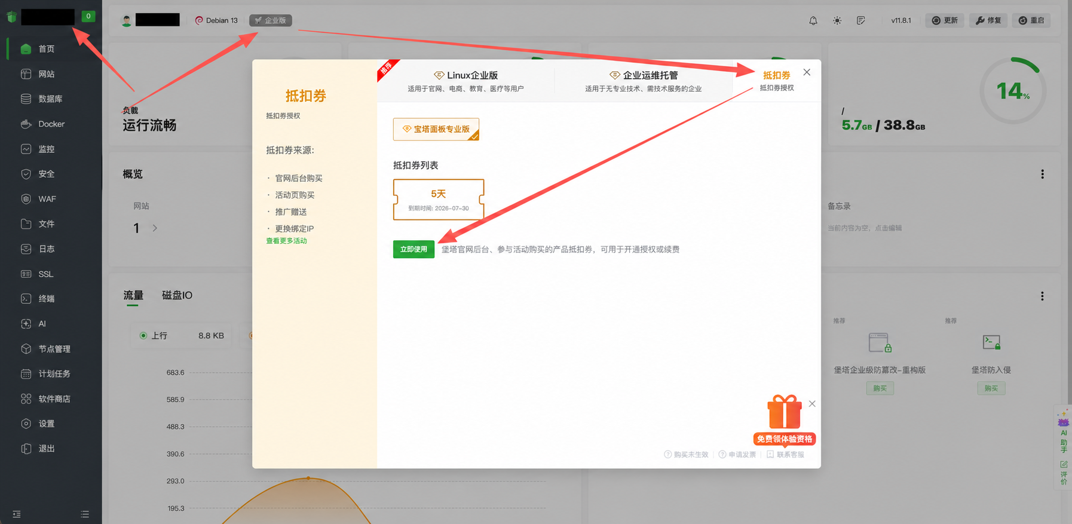This screenshot has height=524, width=1072.
Task: Click the 退出 logout sidebar icon
Action: [x=26, y=449]
